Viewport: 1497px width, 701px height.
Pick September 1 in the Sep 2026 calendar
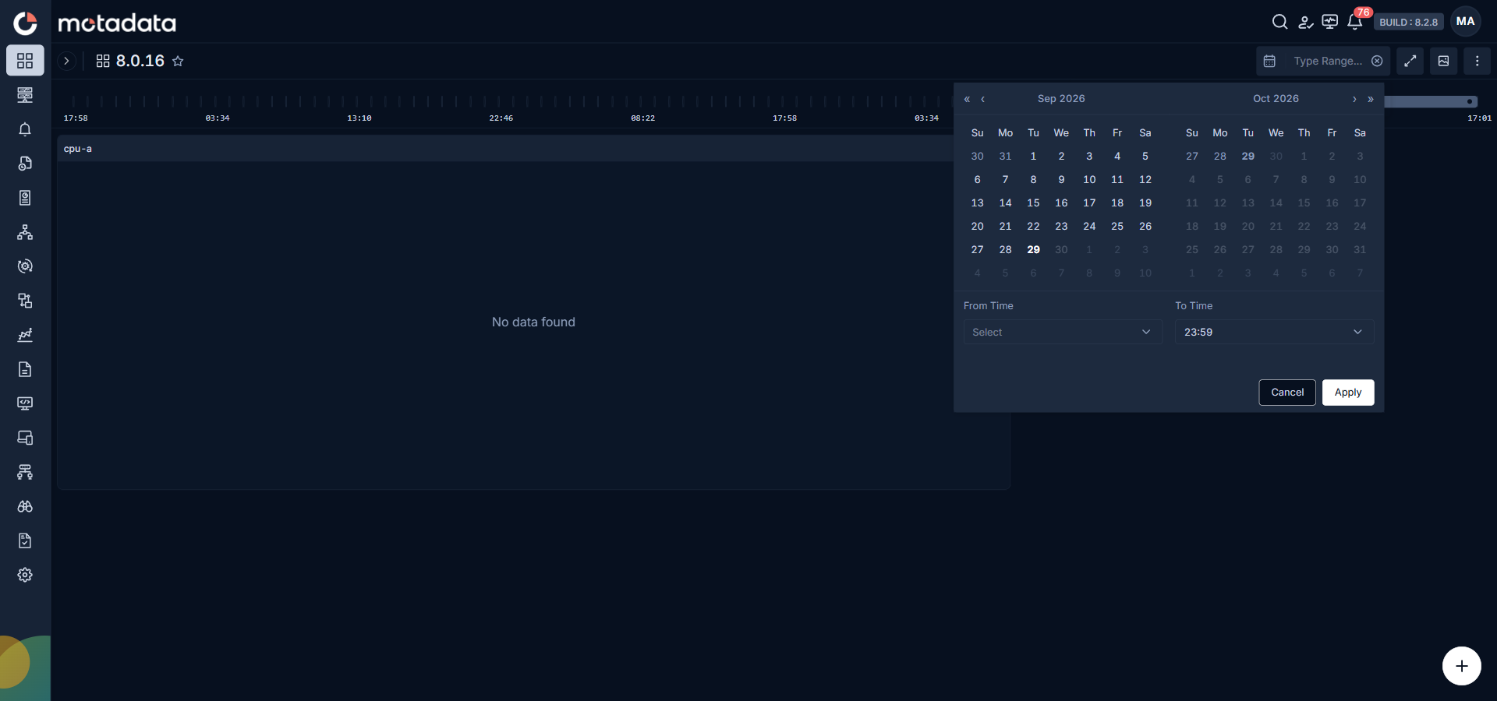[1033, 156]
